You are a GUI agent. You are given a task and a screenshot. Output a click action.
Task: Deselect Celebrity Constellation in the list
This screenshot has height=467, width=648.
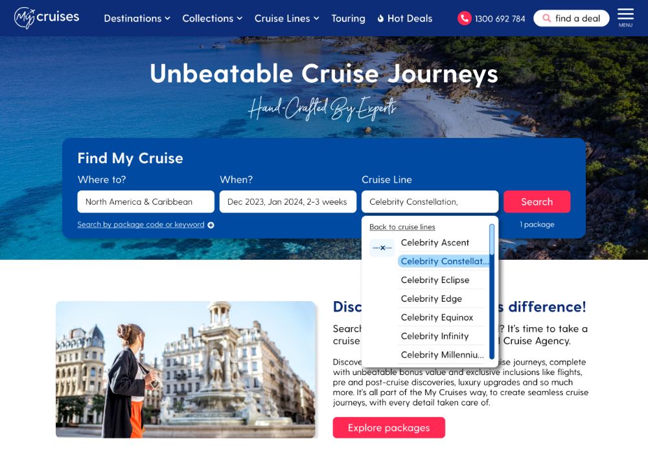pyautogui.click(x=443, y=262)
